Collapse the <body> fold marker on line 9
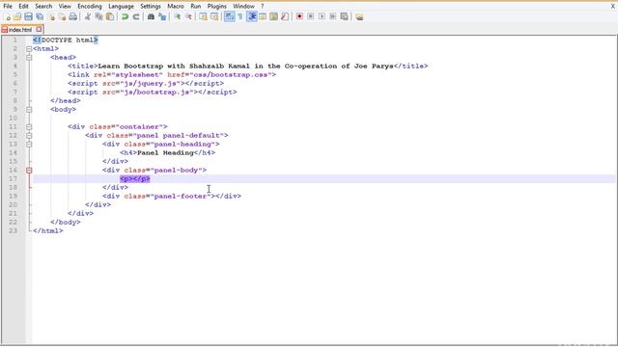 (29, 109)
